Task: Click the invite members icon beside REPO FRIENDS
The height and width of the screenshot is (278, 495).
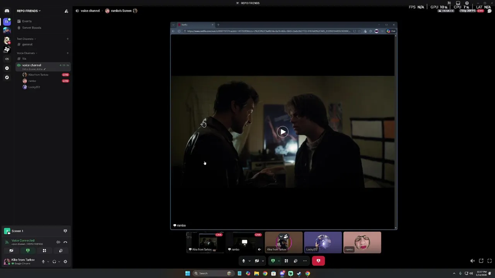Action: pos(66,11)
